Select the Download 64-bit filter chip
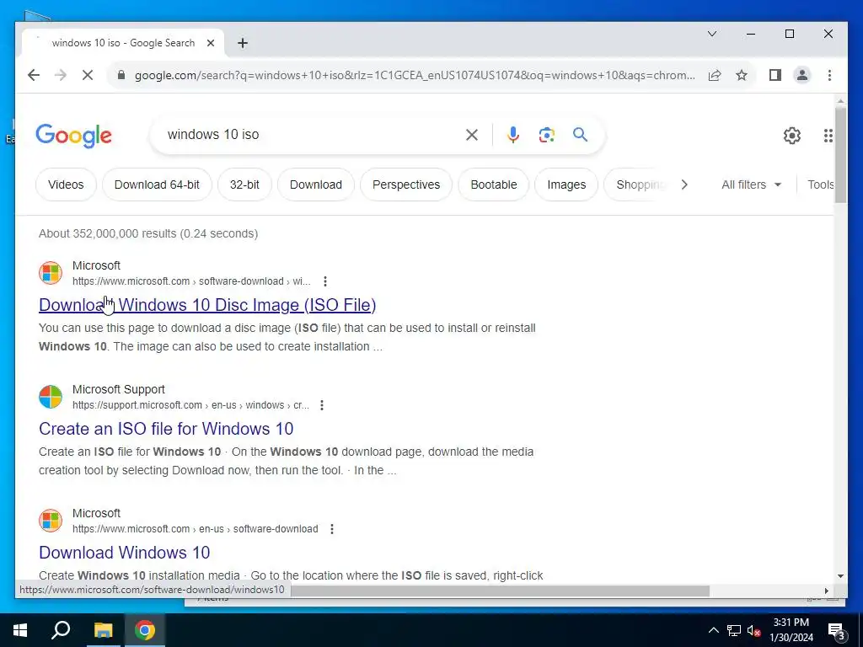Image resolution: width=863 pixels, height=647 pixels. (x=157, y=184)
